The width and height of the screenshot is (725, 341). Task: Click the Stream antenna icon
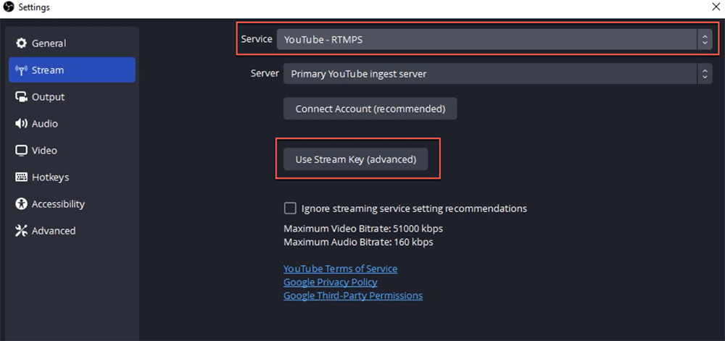pos(21,70)
